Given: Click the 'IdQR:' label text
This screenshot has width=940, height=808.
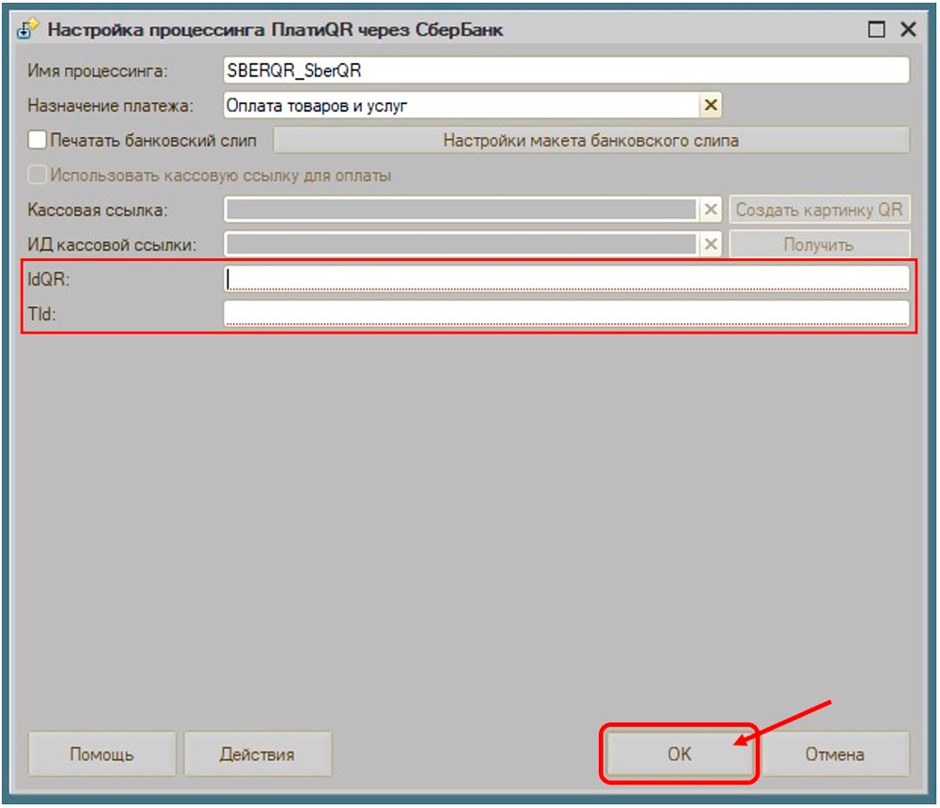Looking at the screenshot, I should click(49, 279).
